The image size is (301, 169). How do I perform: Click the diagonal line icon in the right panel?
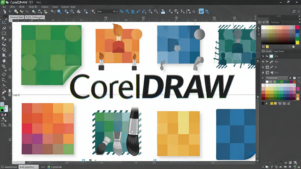tap(272, 67)
